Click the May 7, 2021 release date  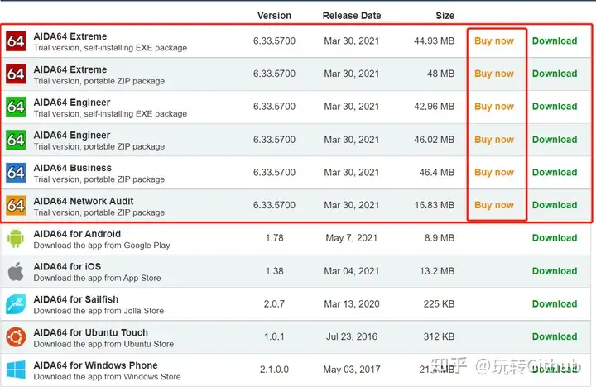(352, 238)
